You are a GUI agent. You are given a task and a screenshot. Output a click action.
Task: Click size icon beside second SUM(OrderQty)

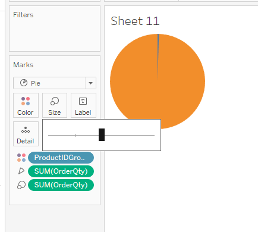point(21,185)
